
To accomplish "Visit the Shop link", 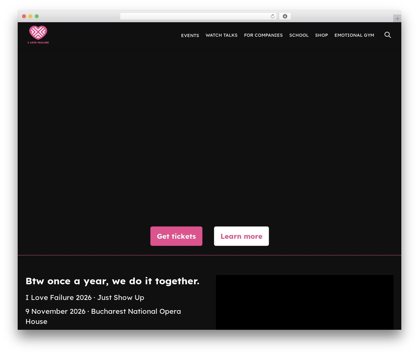I will pos(321,35).
